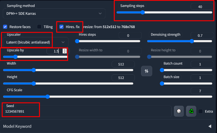
Task: Click the Resize height to number field
Action: click(202, 51)
